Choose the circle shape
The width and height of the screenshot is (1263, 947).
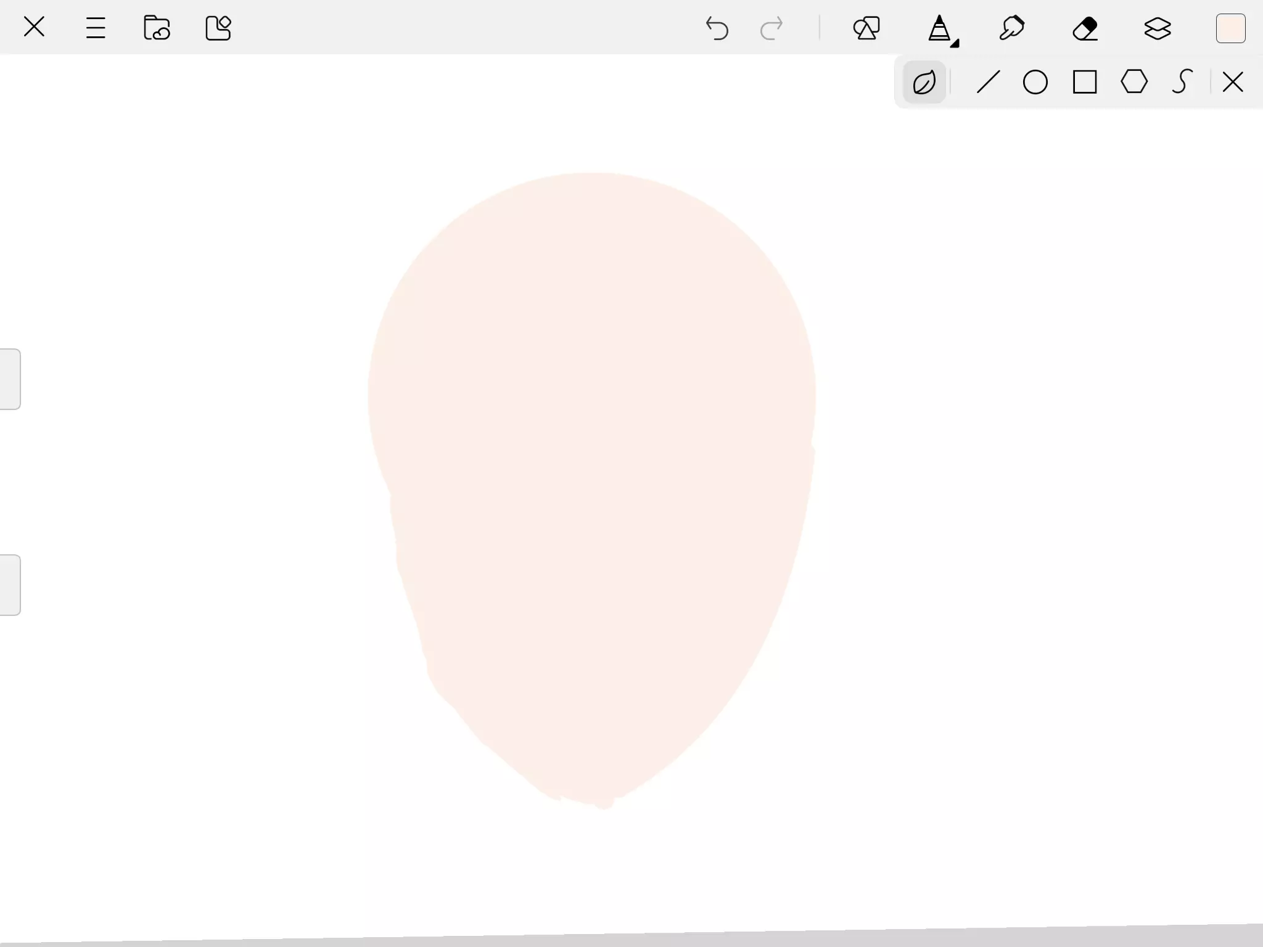(x=1035, y=82)
